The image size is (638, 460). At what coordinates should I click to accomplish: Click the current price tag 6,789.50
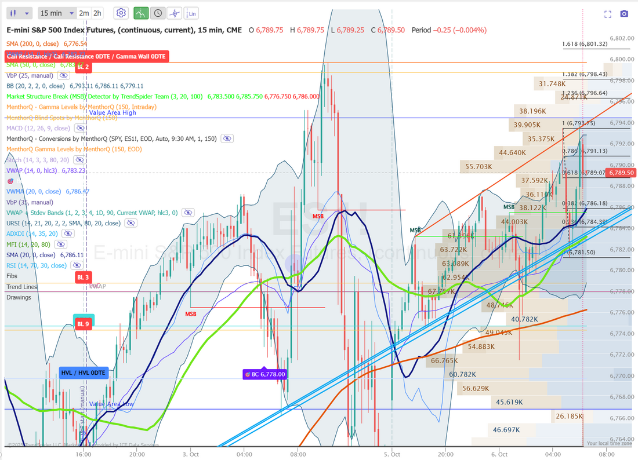[622, 173]
